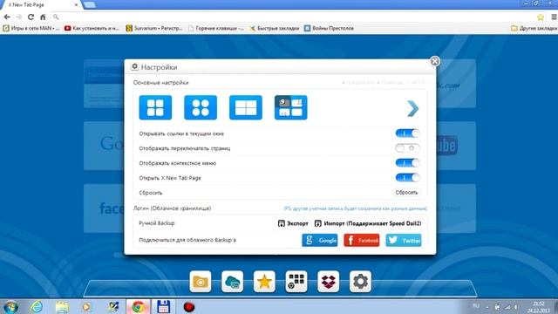Bookmark page with the star icon
Screen dimensions: 558x314
pyautogui.click(x=541, y=17)
